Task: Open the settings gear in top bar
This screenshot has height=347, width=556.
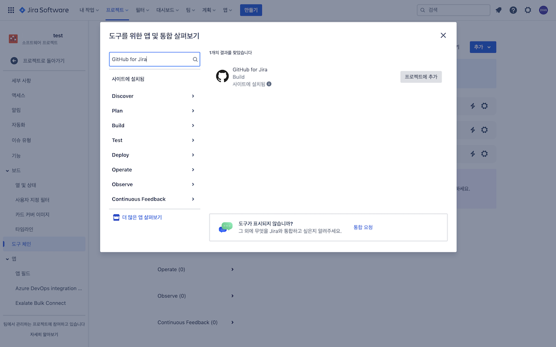Action: [x=528, y=10]
